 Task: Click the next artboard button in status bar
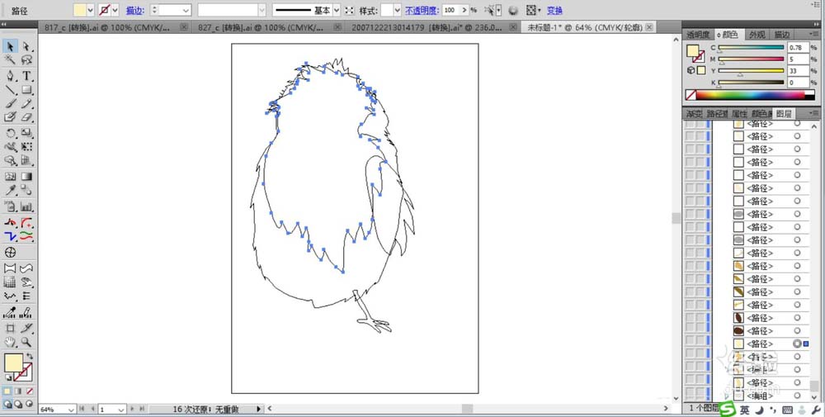[132, 409]
